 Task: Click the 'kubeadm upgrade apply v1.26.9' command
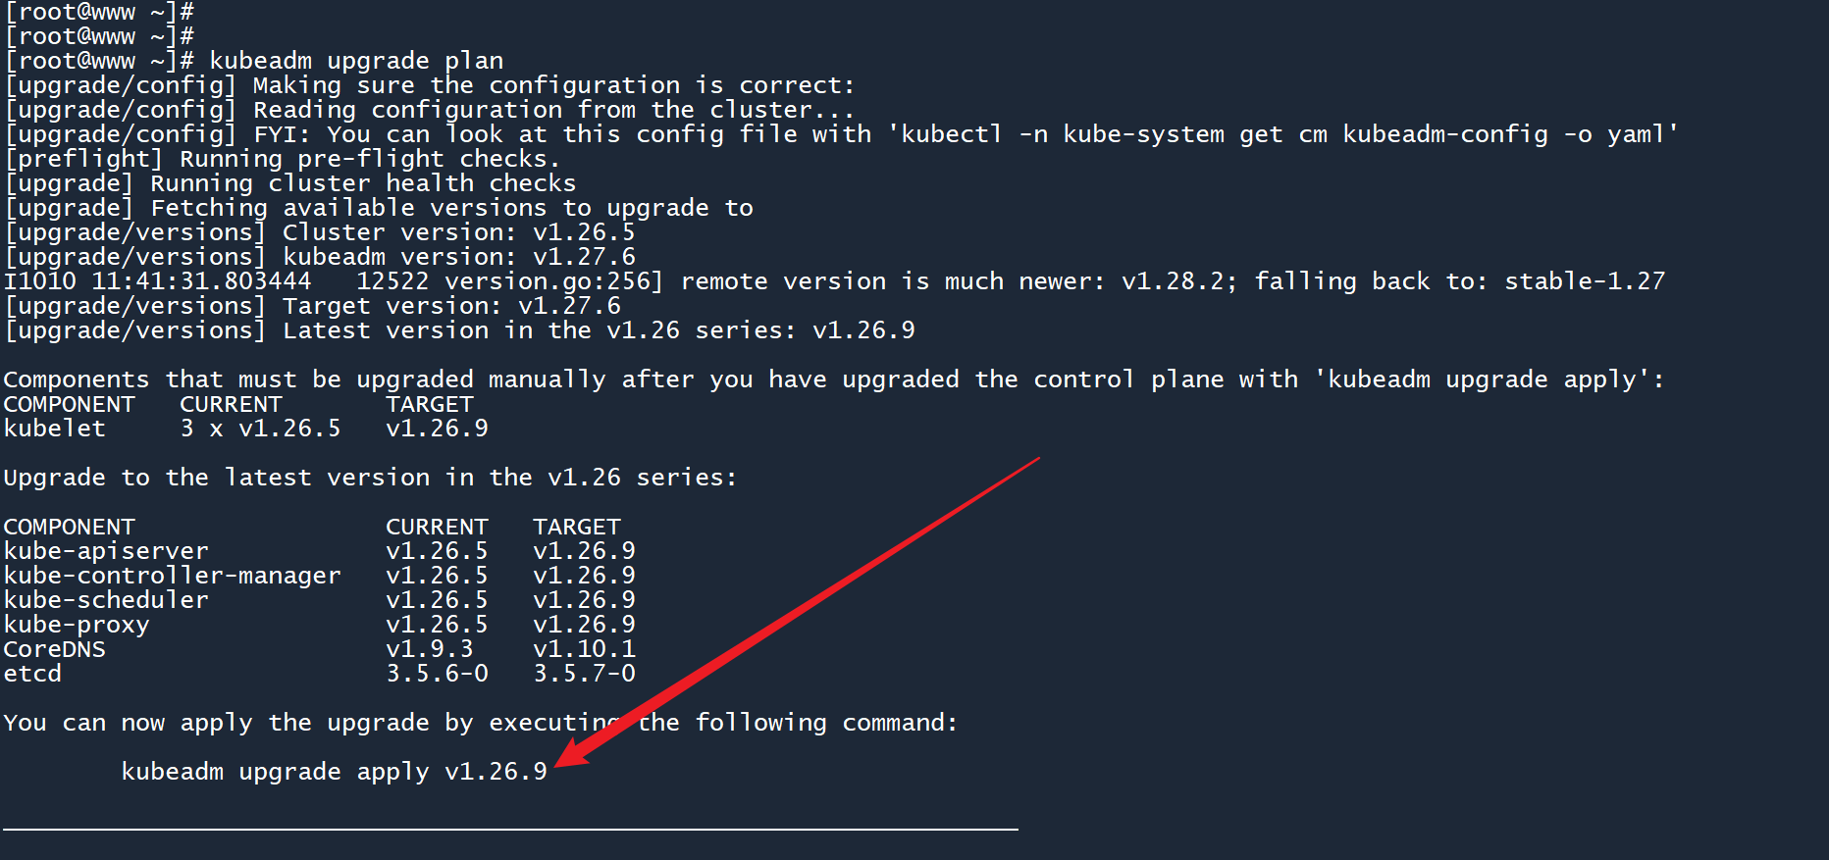pyautogui.click(x=334, y=772)
